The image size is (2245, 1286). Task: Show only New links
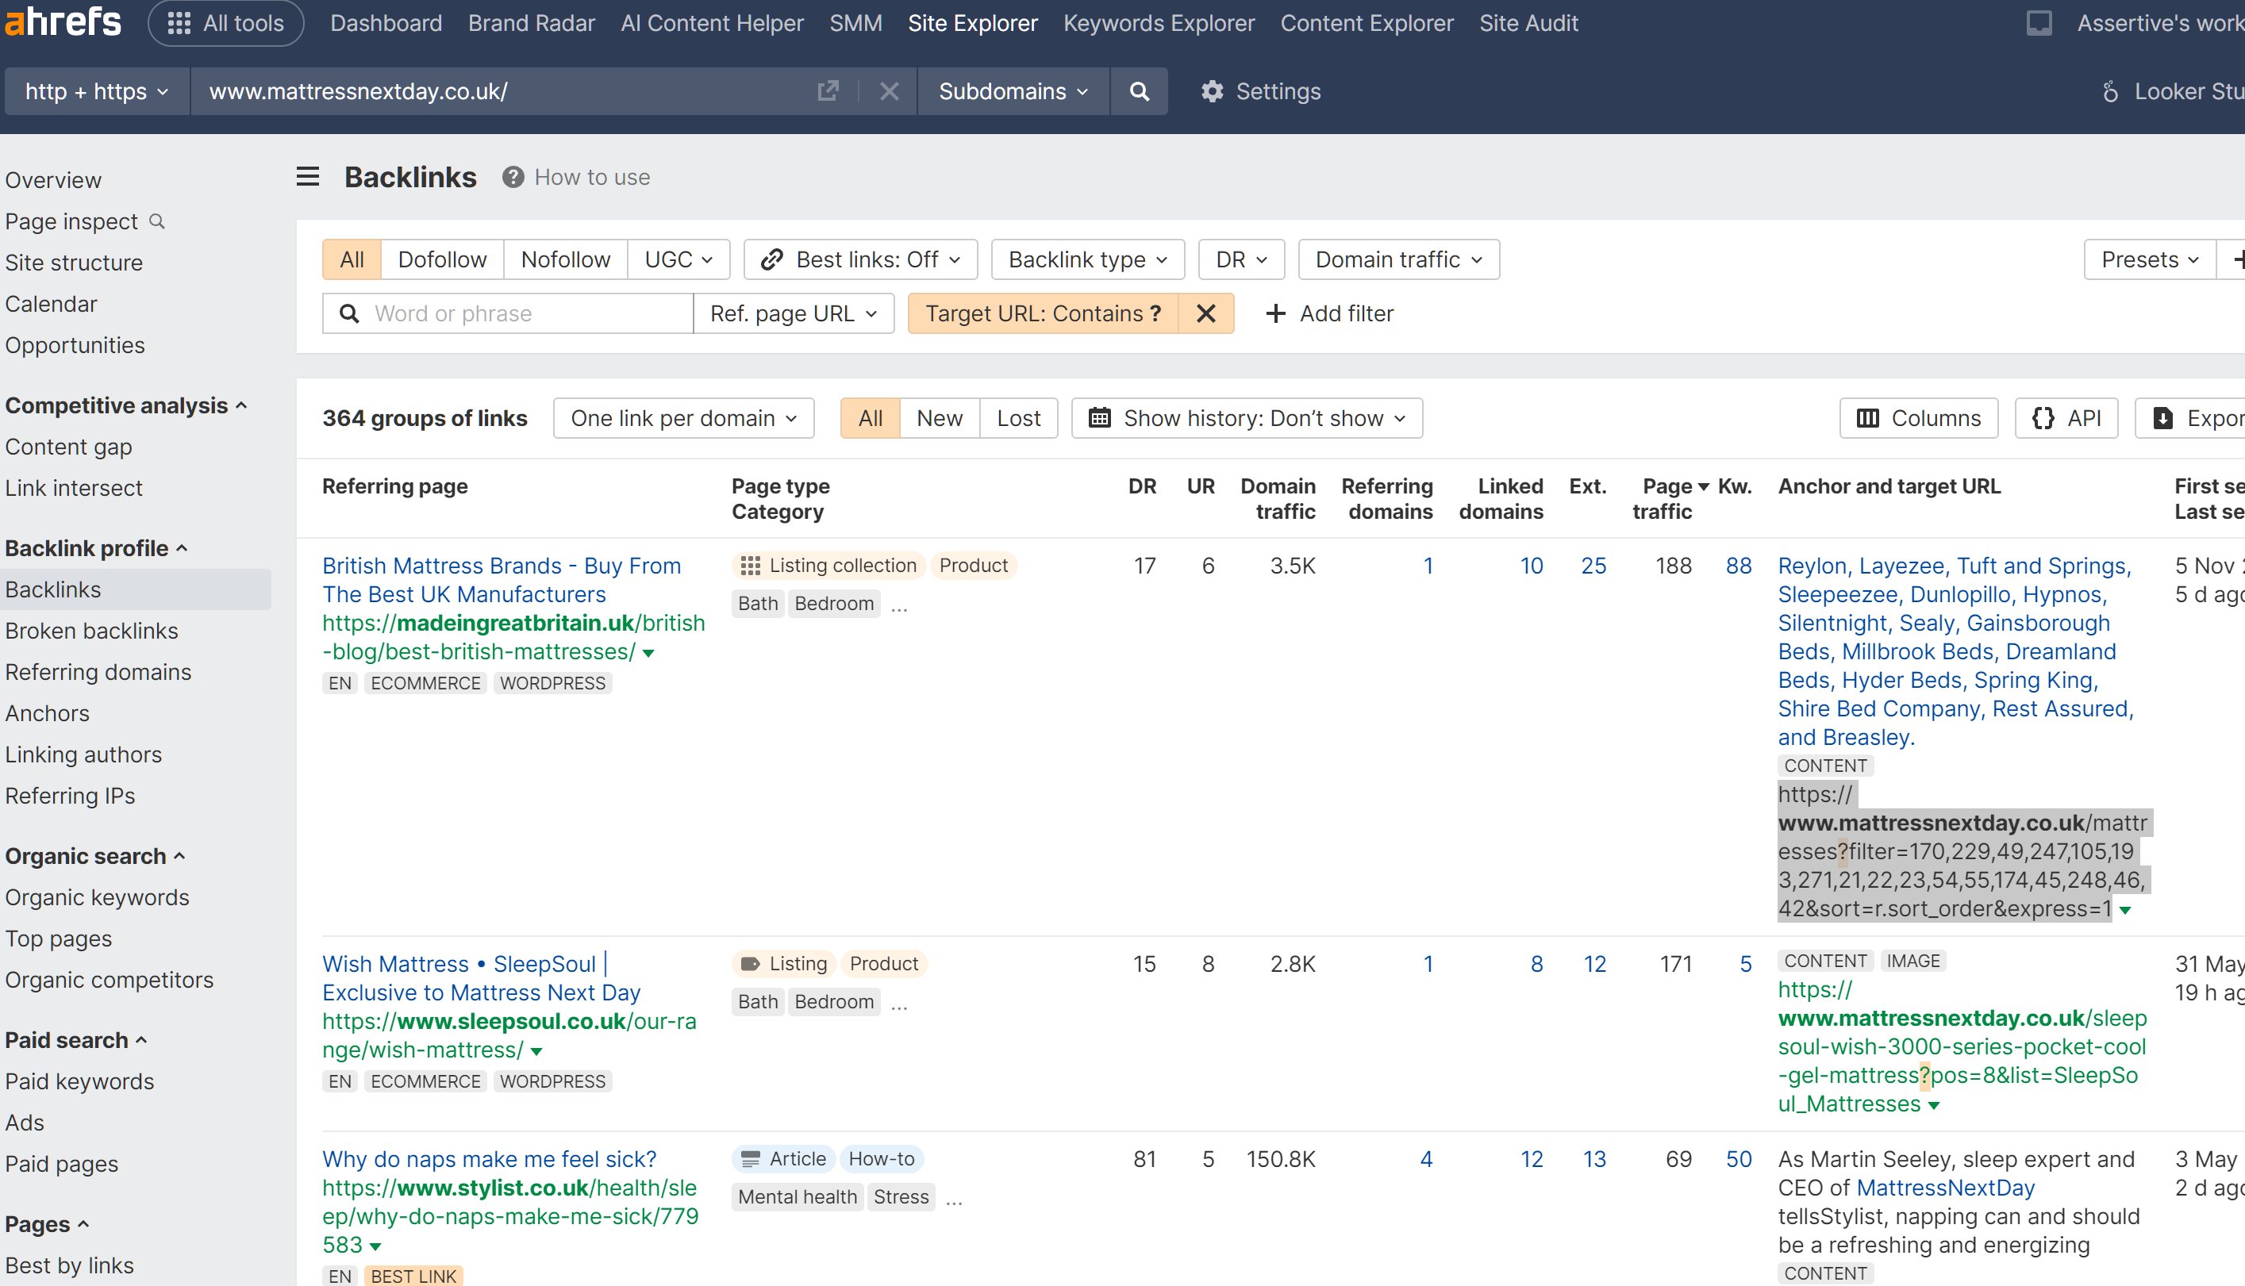tap(939, 418)
